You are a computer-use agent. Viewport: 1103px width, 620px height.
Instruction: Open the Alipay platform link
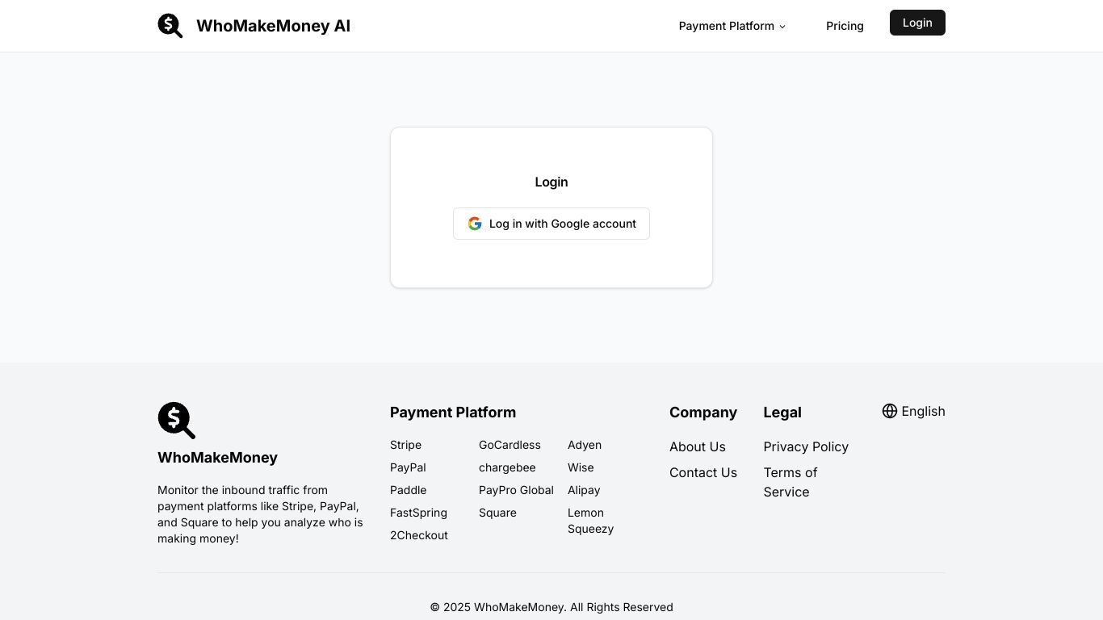click(x=584, y=490)
